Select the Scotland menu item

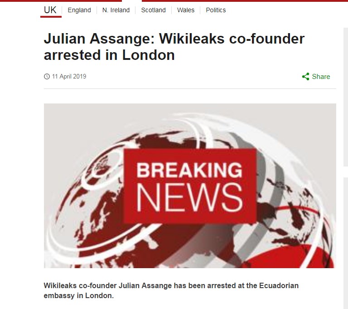coord(153,10)
